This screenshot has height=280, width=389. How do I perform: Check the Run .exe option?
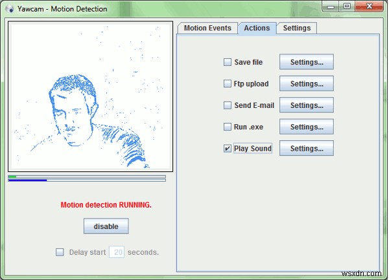tap(228, 127)
